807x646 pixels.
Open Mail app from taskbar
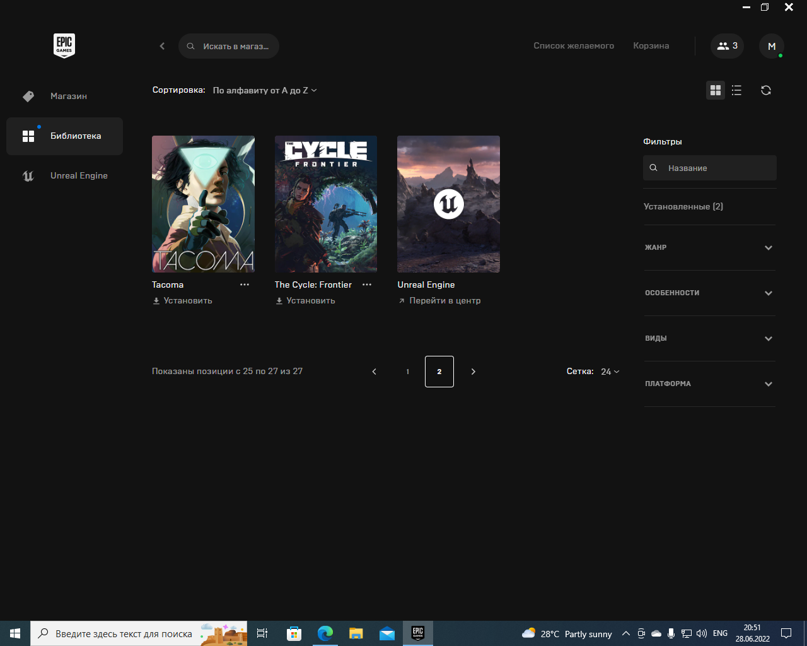387,633
